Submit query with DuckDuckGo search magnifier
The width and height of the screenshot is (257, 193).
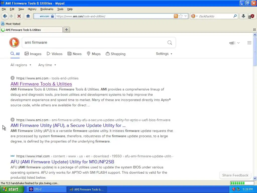(x=170, y=43)
